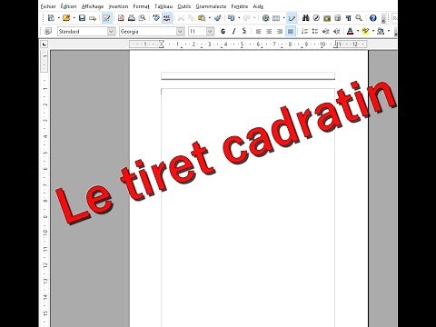Open the Insertion menu
436x327 pixels.
118,6
